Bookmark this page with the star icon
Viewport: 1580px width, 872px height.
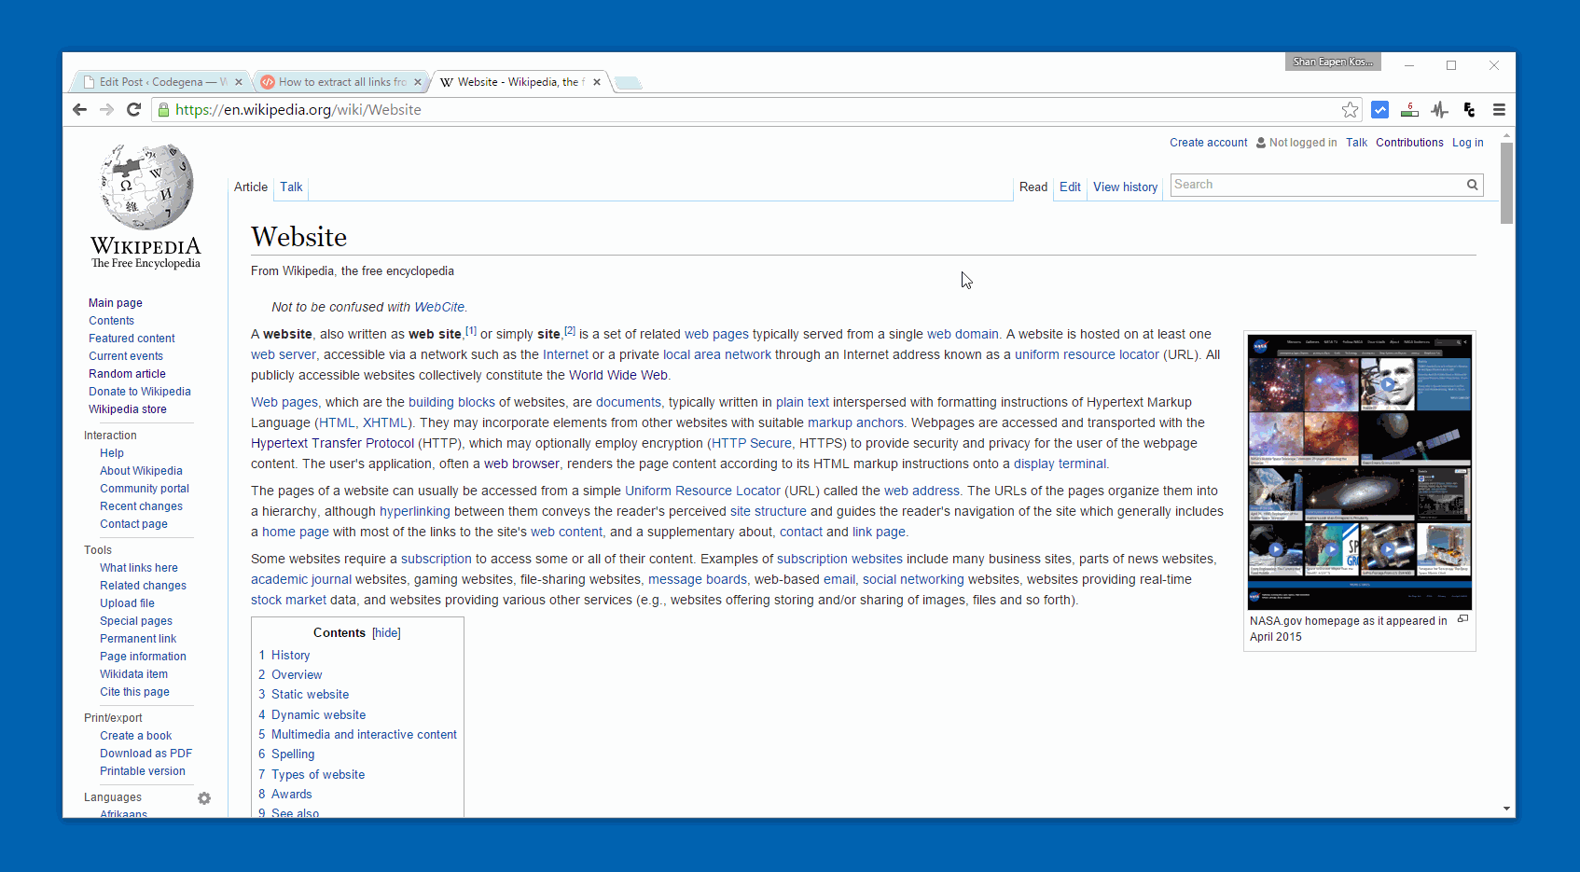click(1350, 110)
